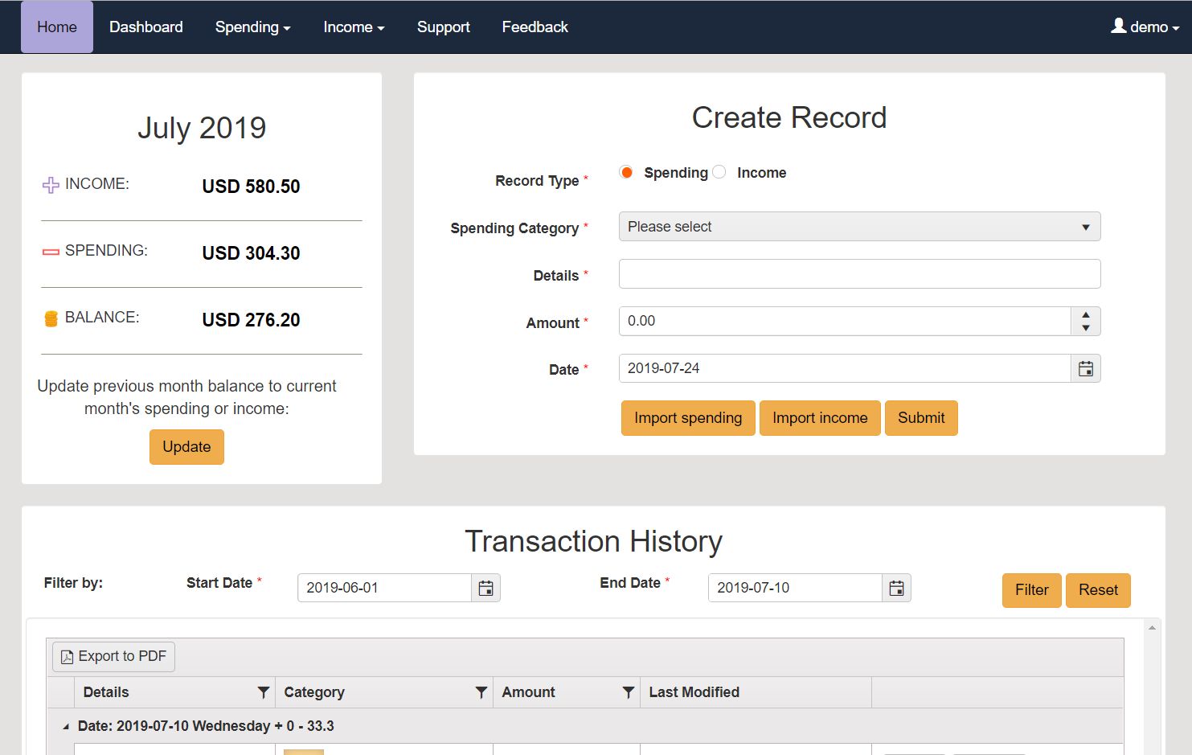
Task: Click the Update balance button
Action: click(186, 447)
